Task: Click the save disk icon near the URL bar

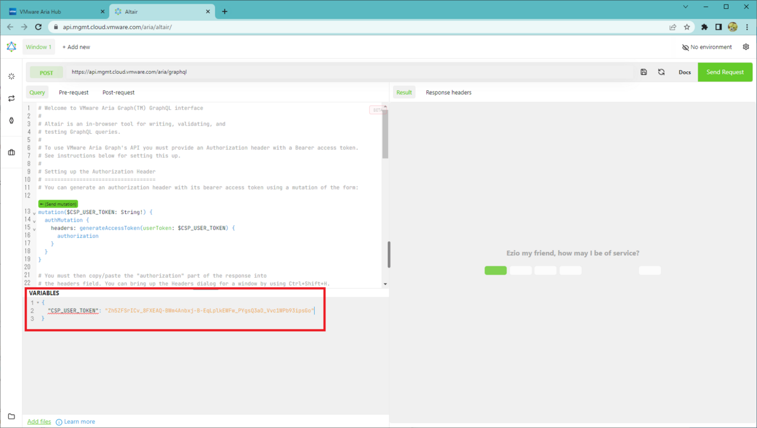Action: click(643, 72)
